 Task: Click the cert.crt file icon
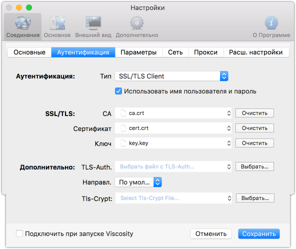(123, 128)
